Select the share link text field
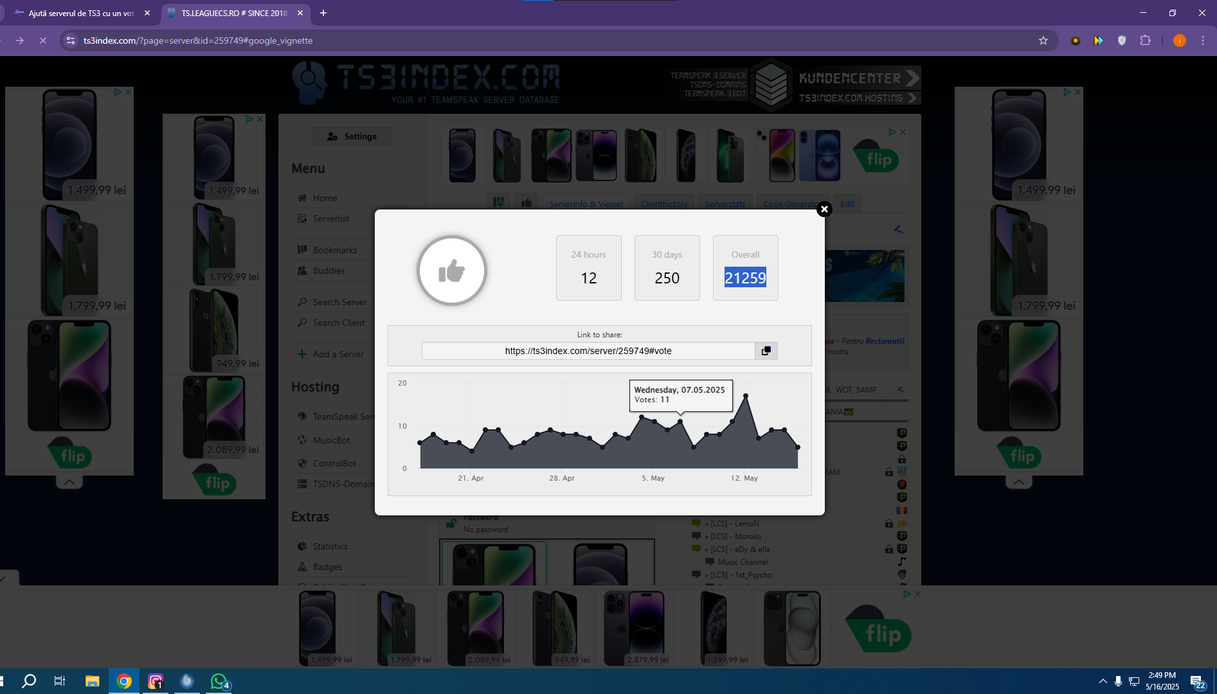The width and height of the screenshot is (1217, 694). pos(588,351)
